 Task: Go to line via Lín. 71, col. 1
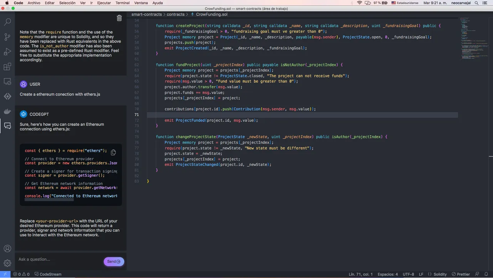pos(361,274)
